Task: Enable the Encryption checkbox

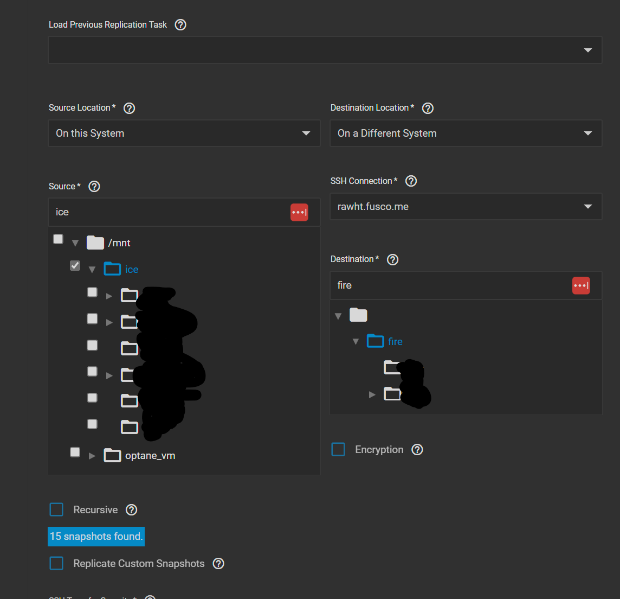Action: (x=338, y=450)
